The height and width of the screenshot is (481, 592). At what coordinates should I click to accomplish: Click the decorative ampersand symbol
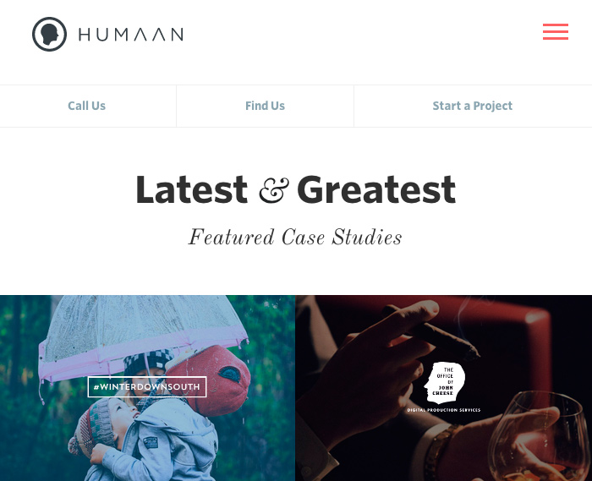click(273, 190)
